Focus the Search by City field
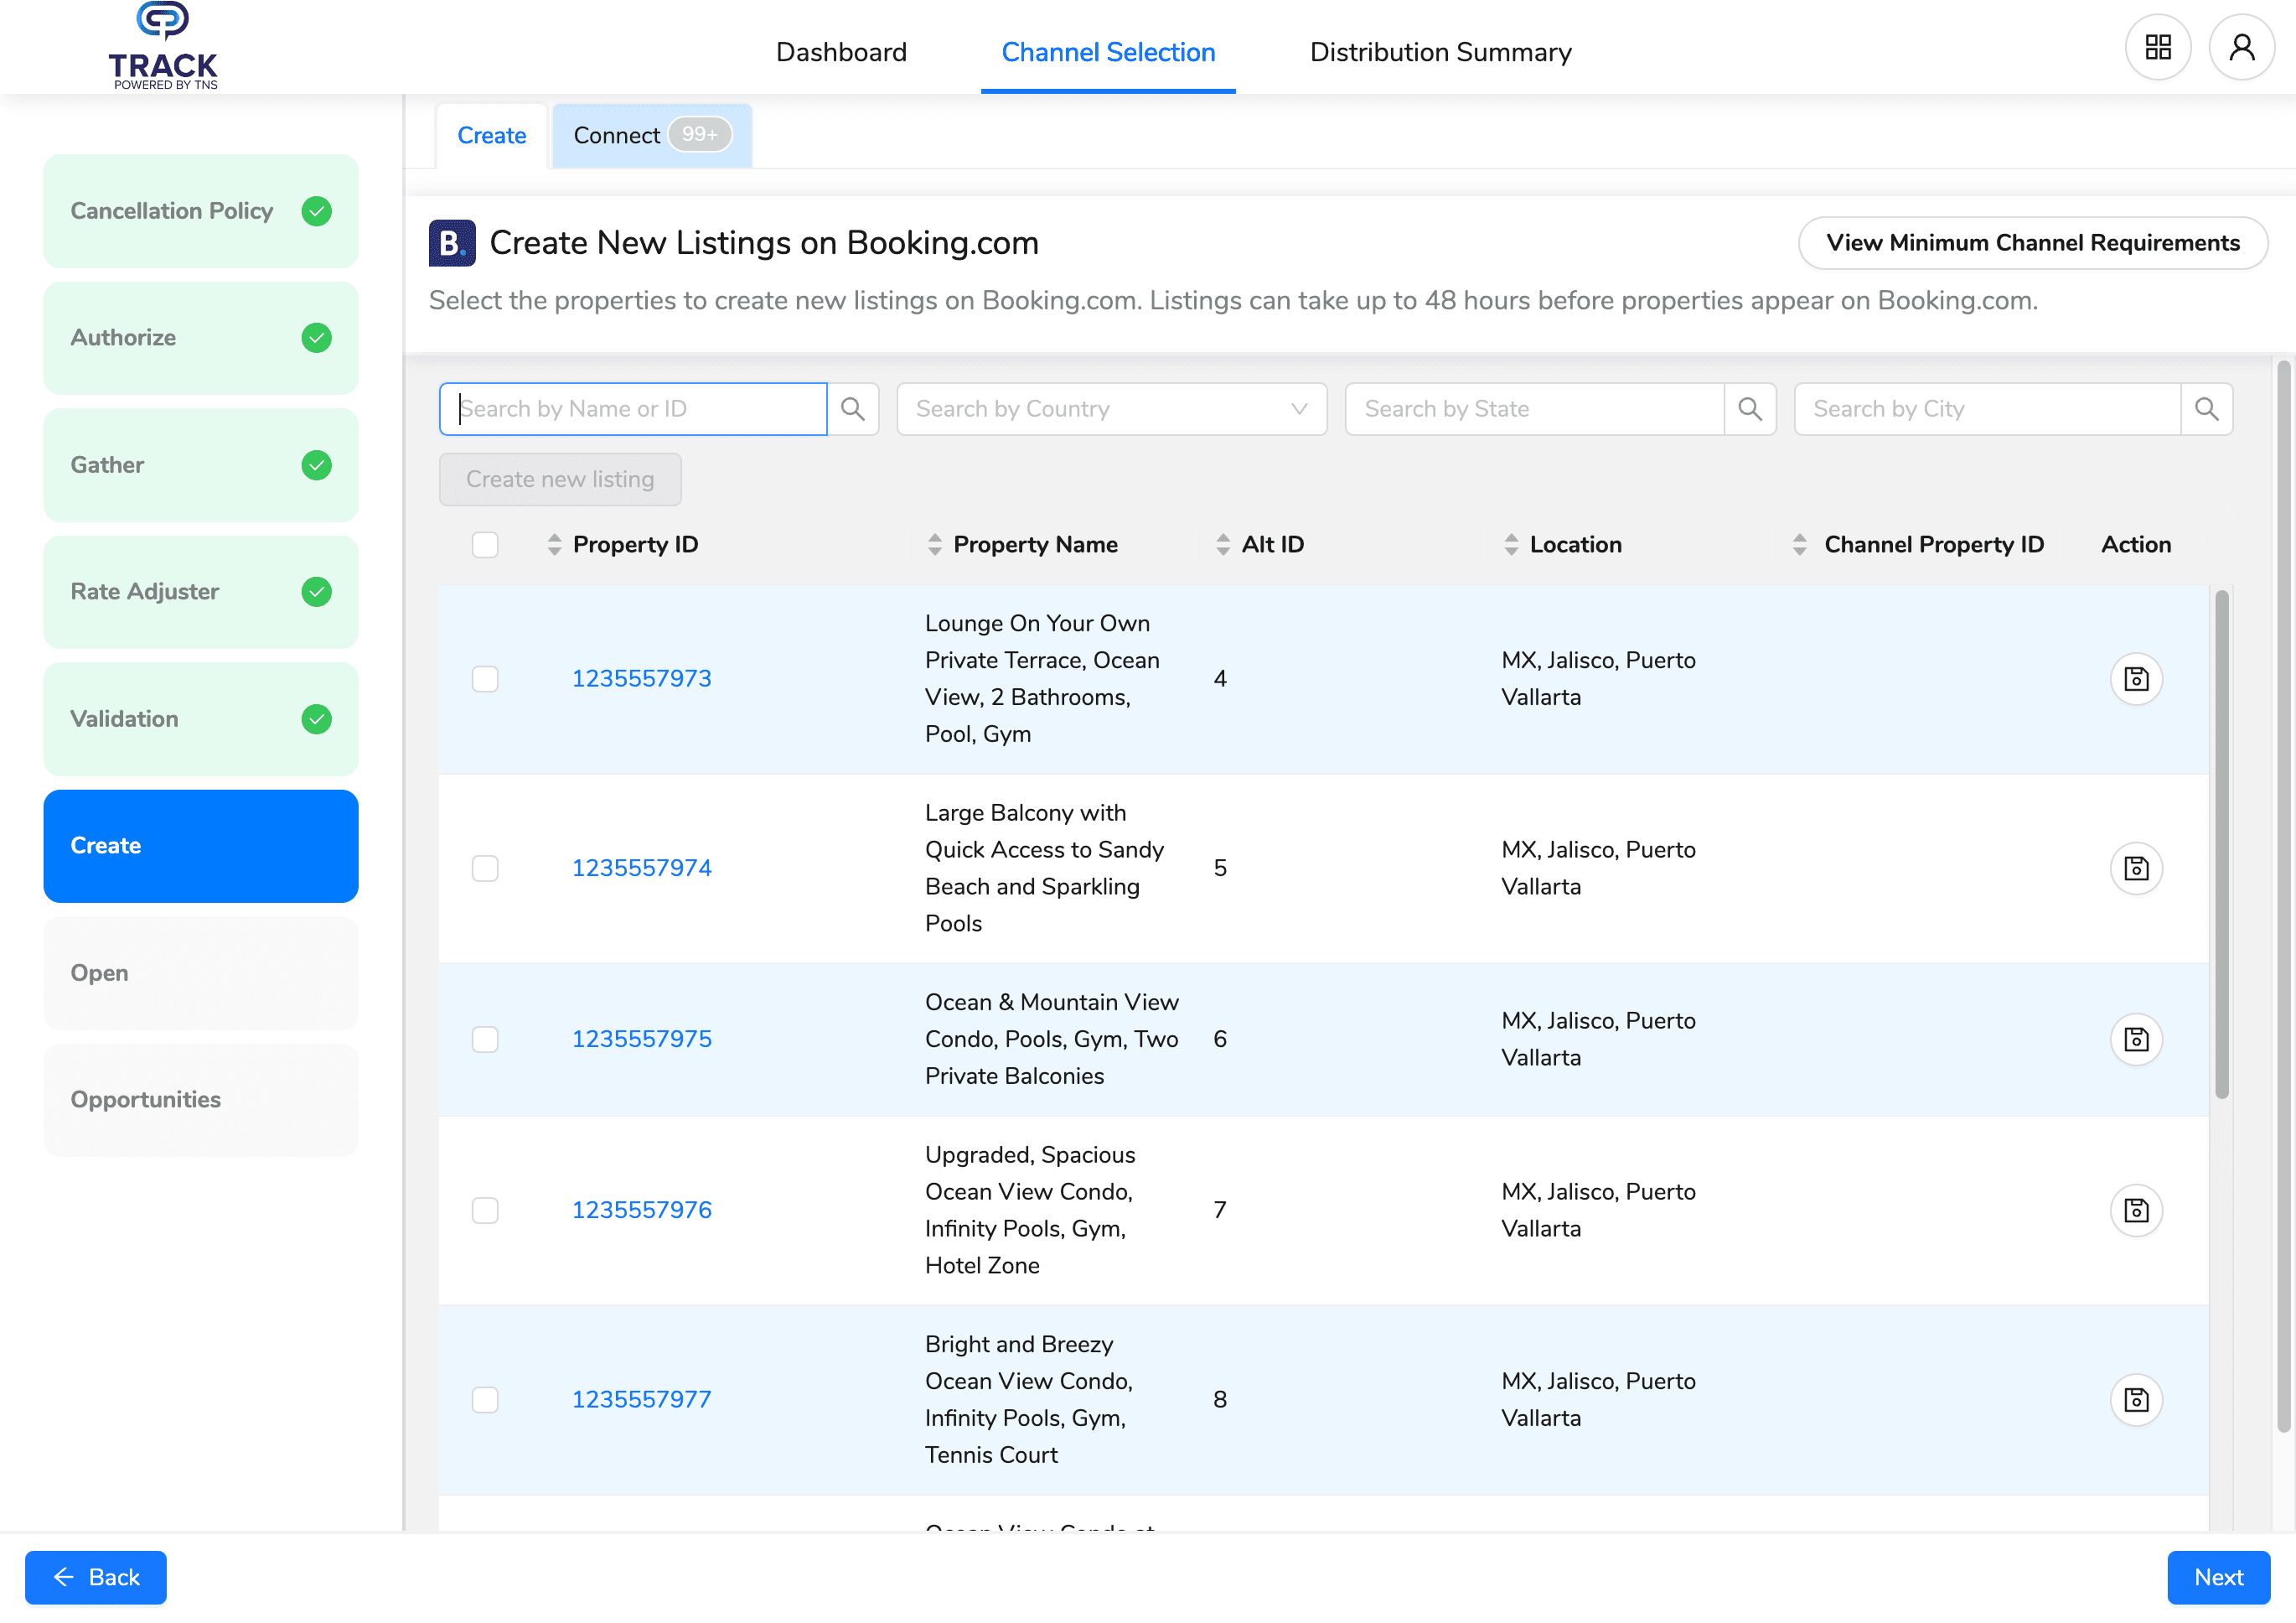 point(1988,409)
